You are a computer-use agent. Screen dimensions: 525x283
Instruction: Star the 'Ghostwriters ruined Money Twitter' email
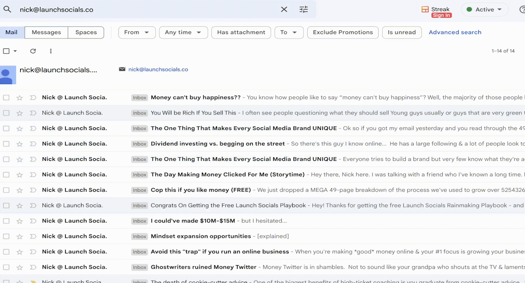[x=19, y=267]
